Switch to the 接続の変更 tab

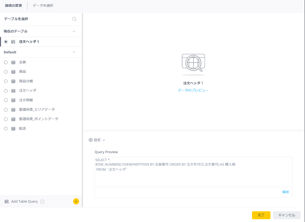[14, 6]
